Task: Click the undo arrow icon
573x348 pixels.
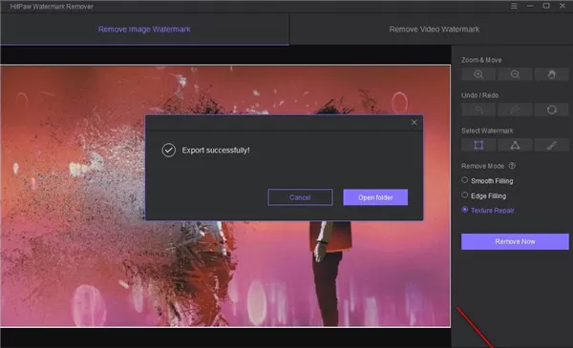Action: click(x=478, y=110)
